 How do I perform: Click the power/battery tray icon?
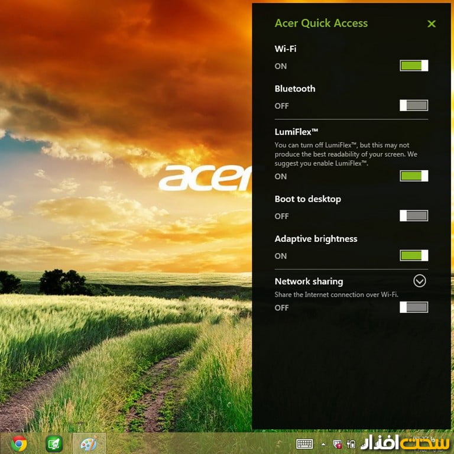pos(351,444)
